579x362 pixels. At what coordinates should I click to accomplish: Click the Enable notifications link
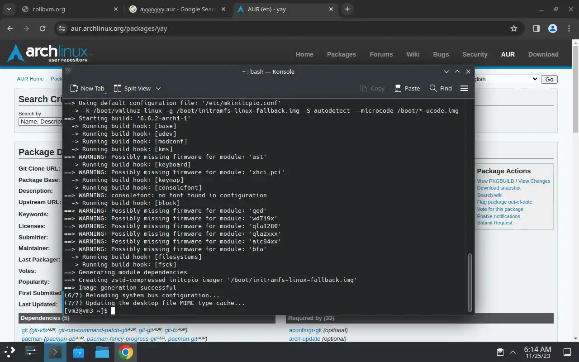point(498,216)
